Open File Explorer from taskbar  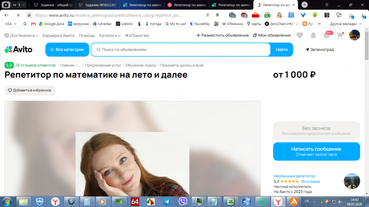click(x=24, y=202)
